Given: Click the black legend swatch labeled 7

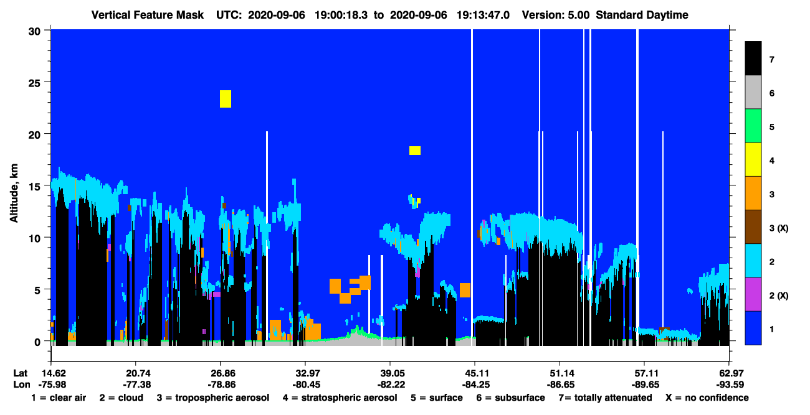Looking at the screenshot, I should [753, 59].
